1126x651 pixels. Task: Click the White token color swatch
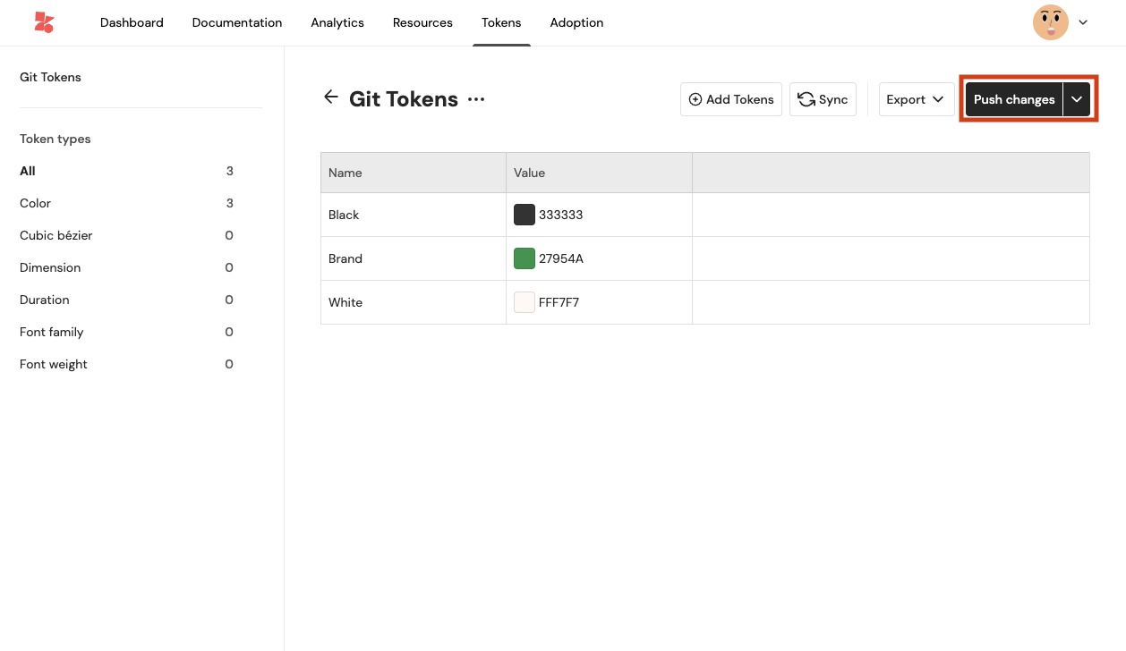pyautogui.click(x=525, y=302)
